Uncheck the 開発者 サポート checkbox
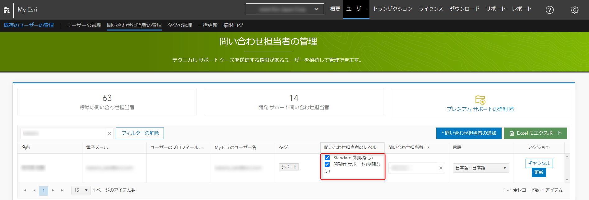The image size is (589, 200). click(x=327, y=164)
